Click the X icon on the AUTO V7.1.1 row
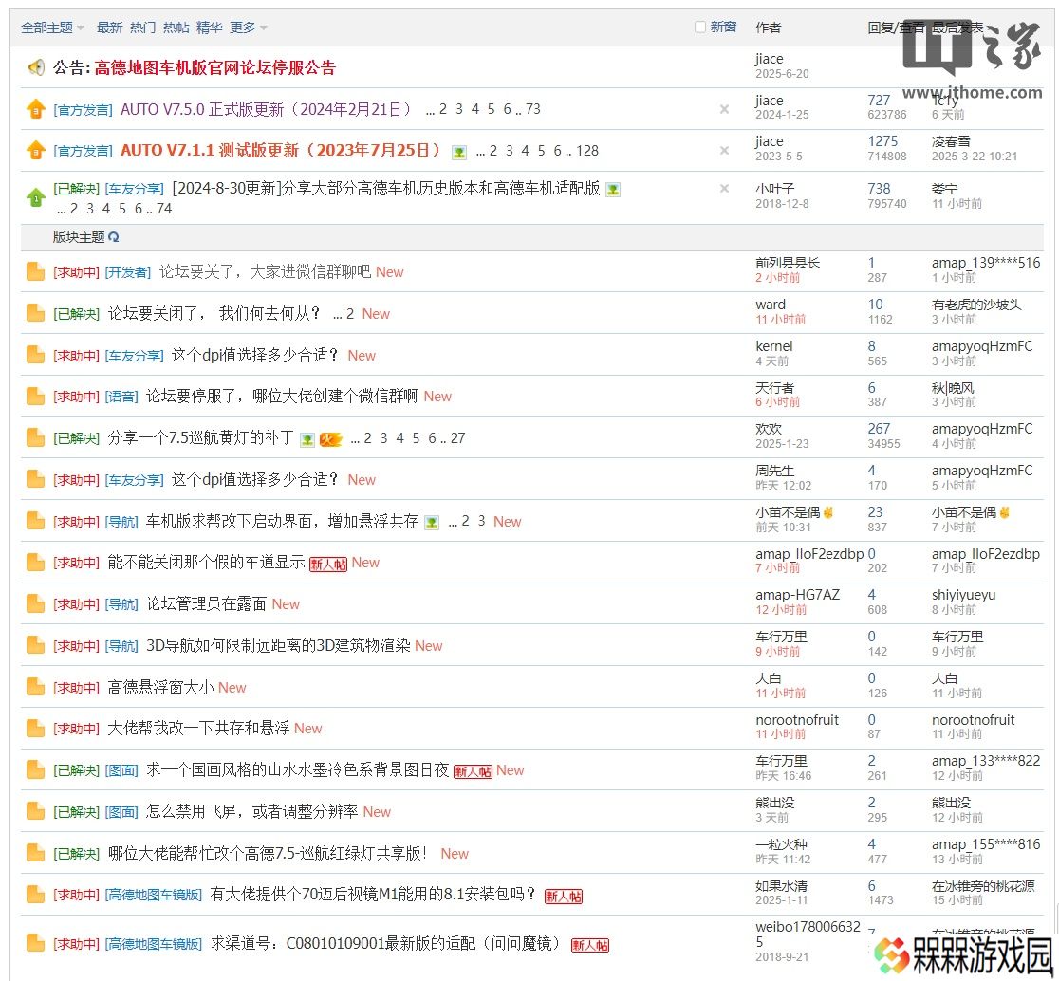This screenshot has width=1059, height=981. [x=724, y=151]
